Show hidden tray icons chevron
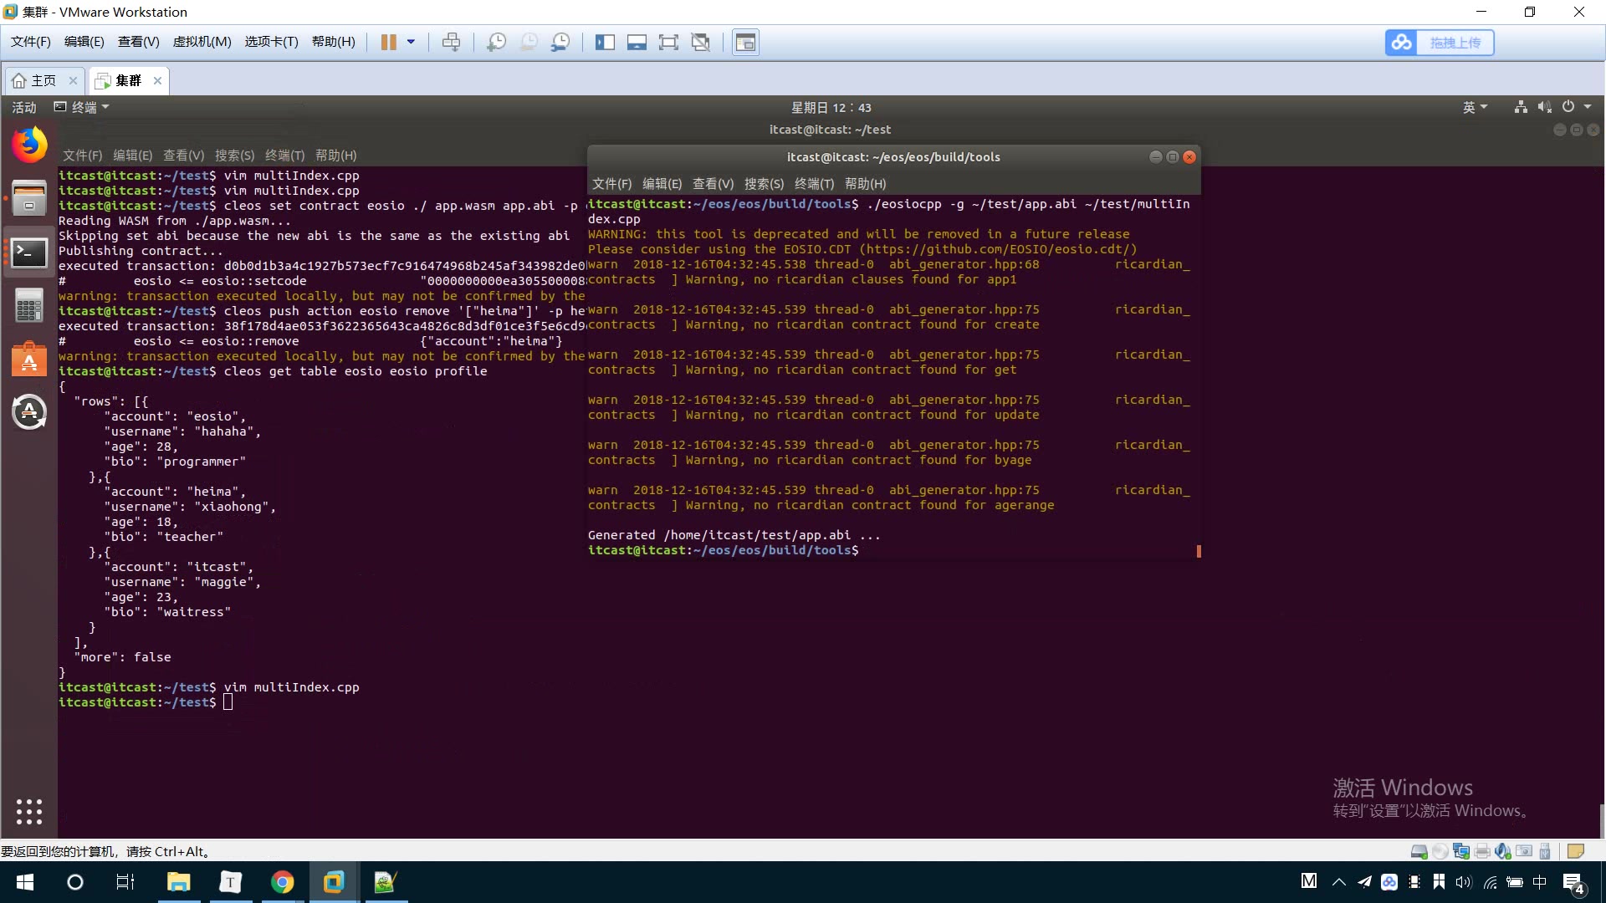Screen dimensions: 1606x903 coord(1338,882)
